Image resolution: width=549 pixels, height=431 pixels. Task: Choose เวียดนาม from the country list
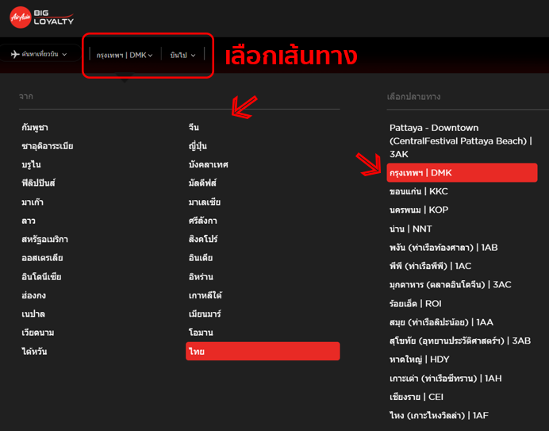coord(40,333)
